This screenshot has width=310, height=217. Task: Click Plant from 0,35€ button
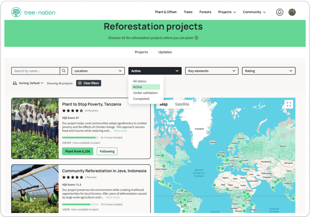(x=78, y=151)
